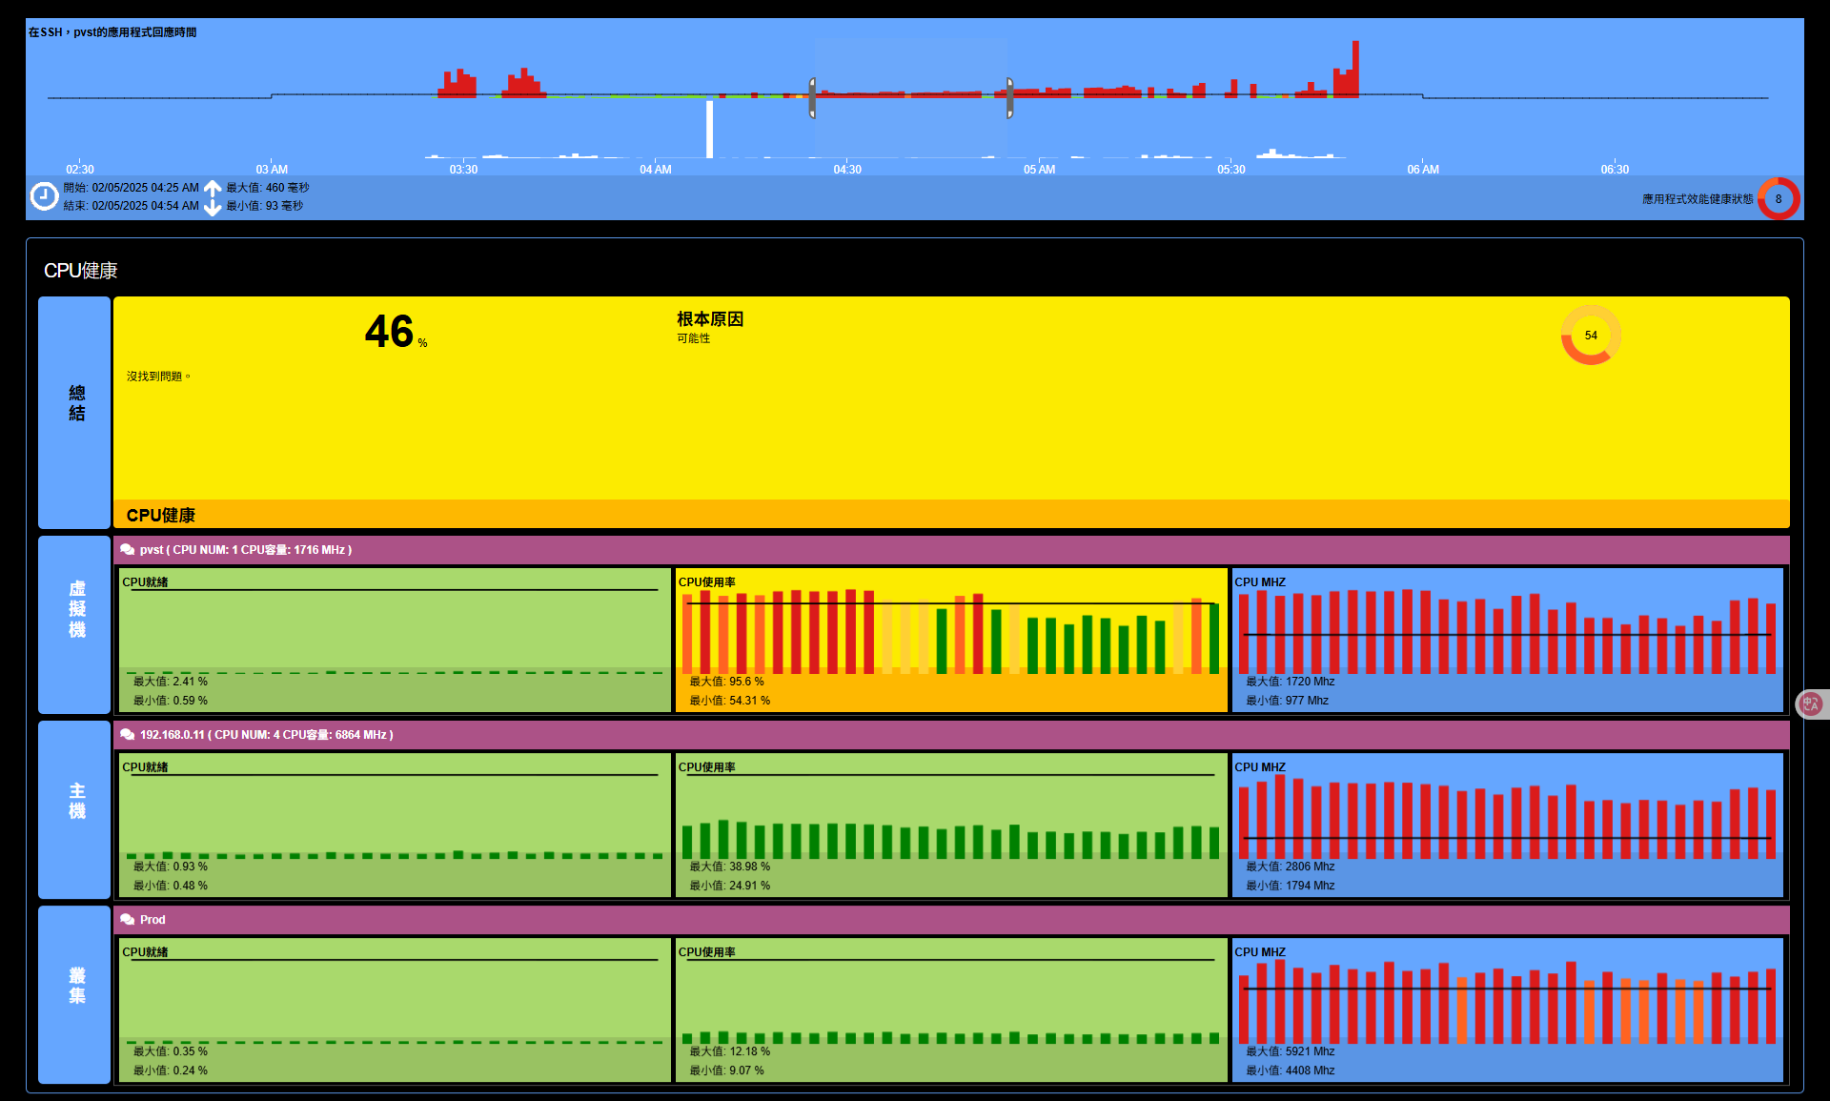The width and height of the screenshot is (1830, 1101).
Task: Click left handle of timeline selection range
Action: pos(812,98)
